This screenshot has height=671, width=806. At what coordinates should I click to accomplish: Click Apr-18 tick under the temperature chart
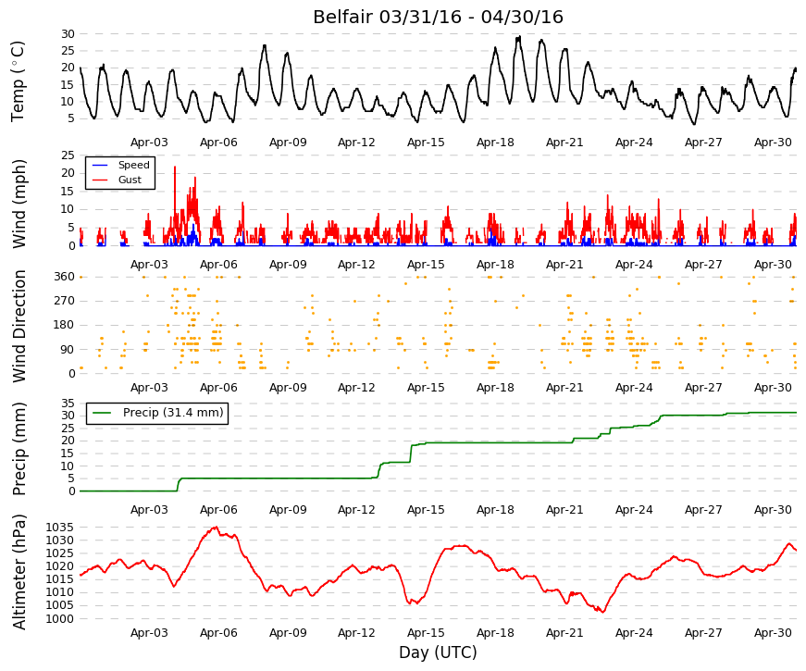(495, 143)
